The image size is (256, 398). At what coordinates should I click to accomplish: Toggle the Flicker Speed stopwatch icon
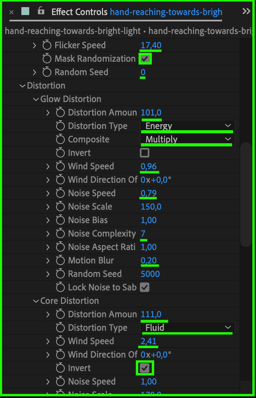(47, 45)
